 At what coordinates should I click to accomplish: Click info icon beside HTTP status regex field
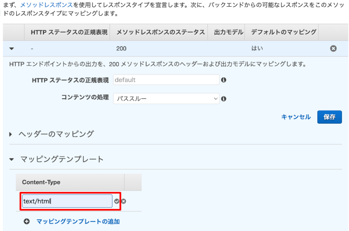224,80
